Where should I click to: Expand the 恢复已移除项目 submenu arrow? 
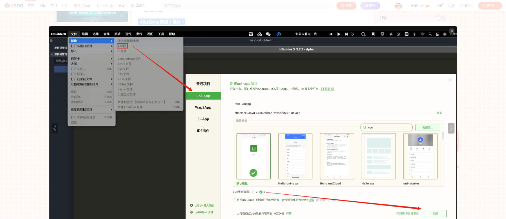pos(111,110)
